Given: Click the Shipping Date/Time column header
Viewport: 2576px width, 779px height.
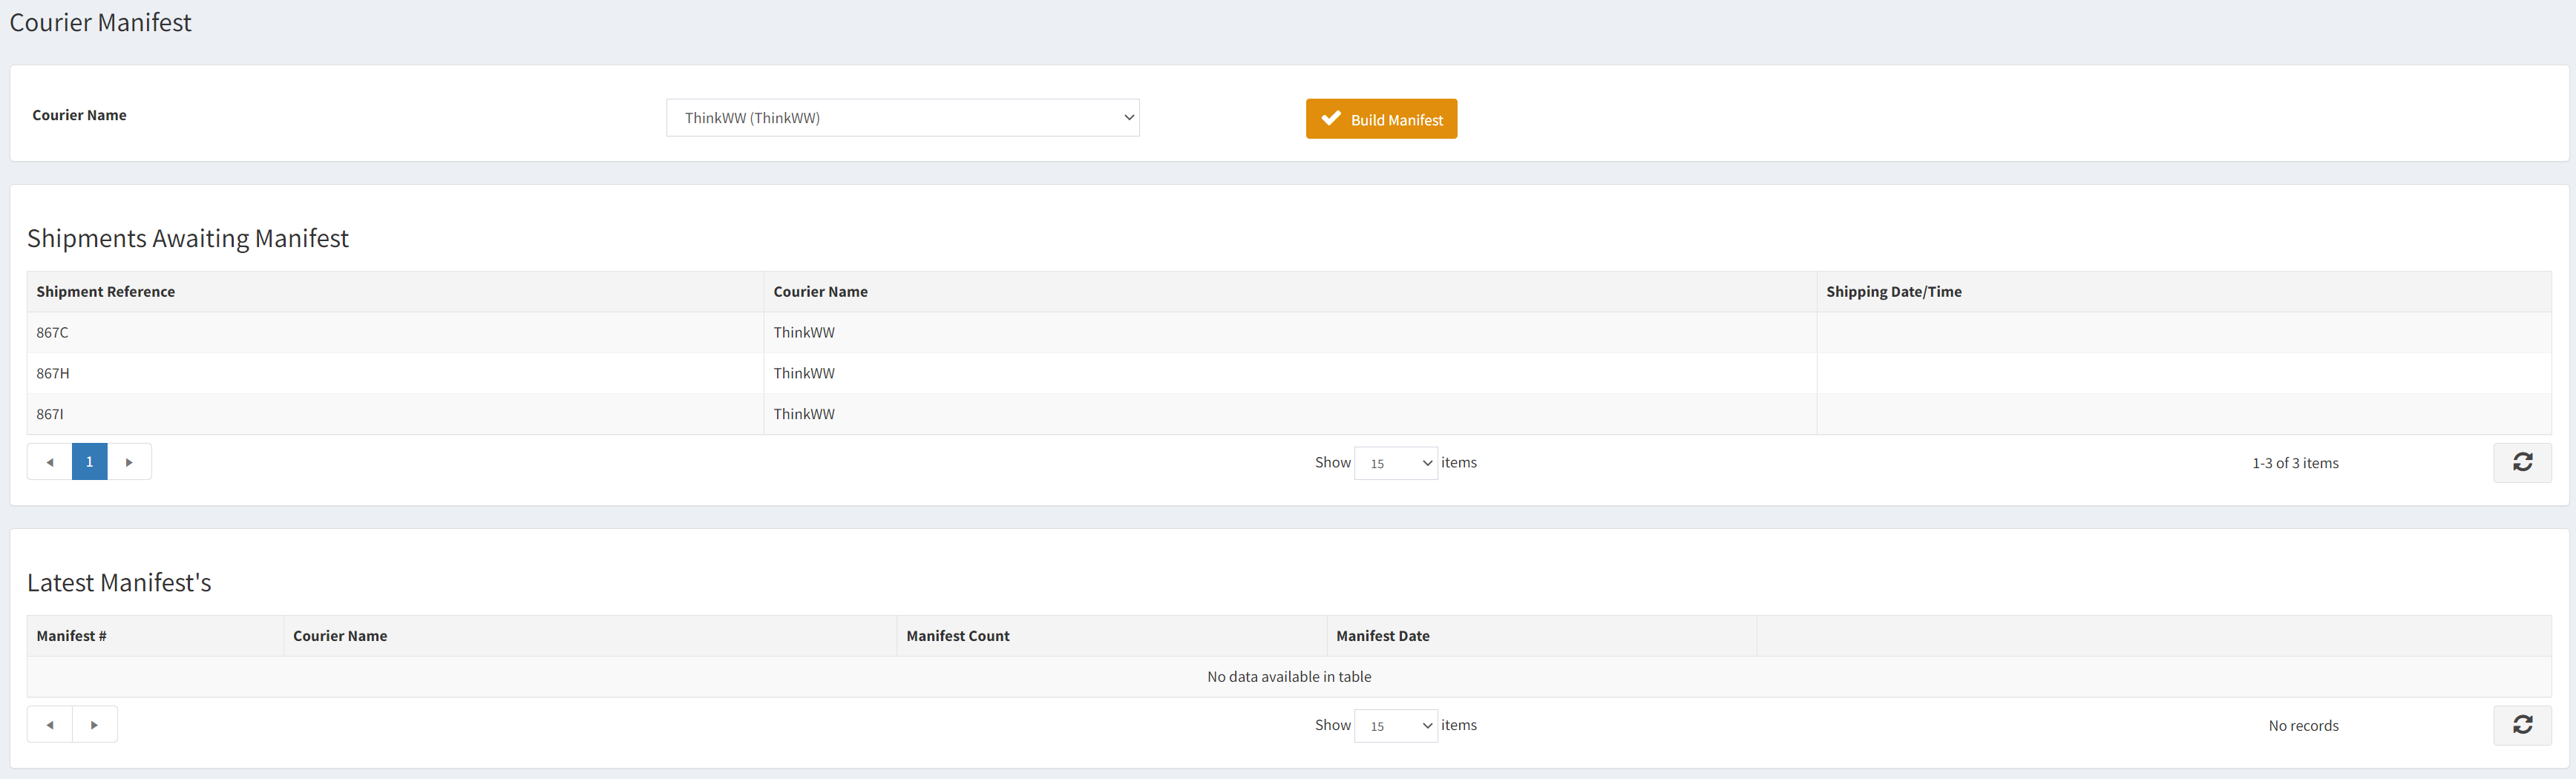Looking at the screenshot, I should tap(1894, 291).
